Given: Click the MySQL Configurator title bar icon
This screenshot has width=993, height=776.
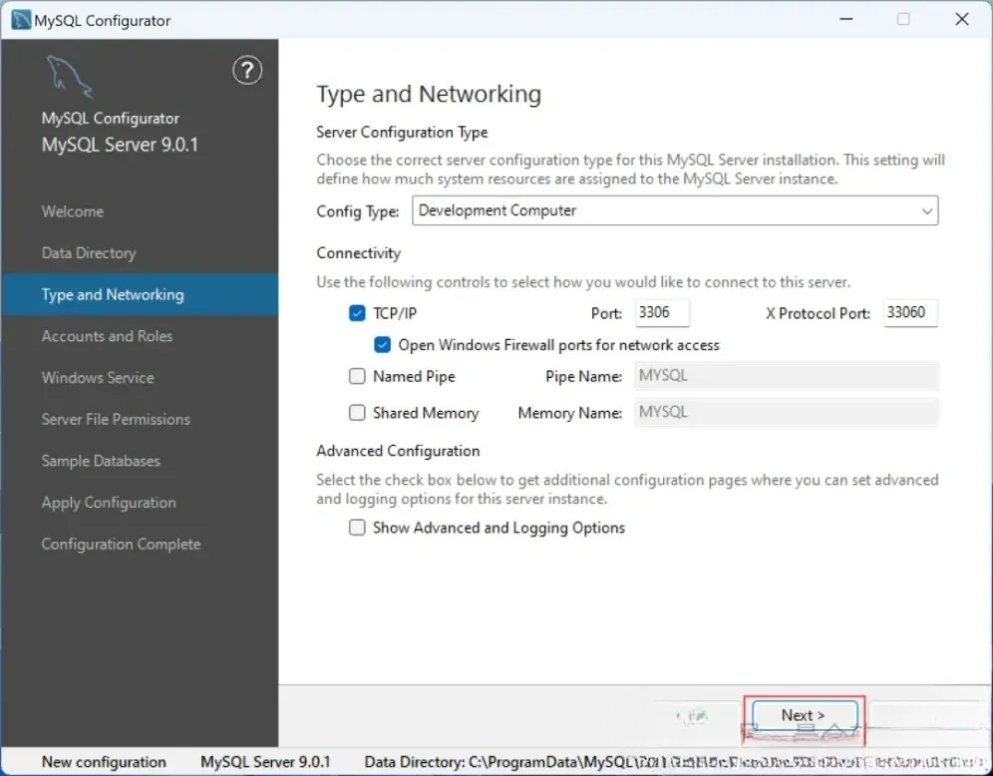Looking at the screenshot, I should point(21,20).
